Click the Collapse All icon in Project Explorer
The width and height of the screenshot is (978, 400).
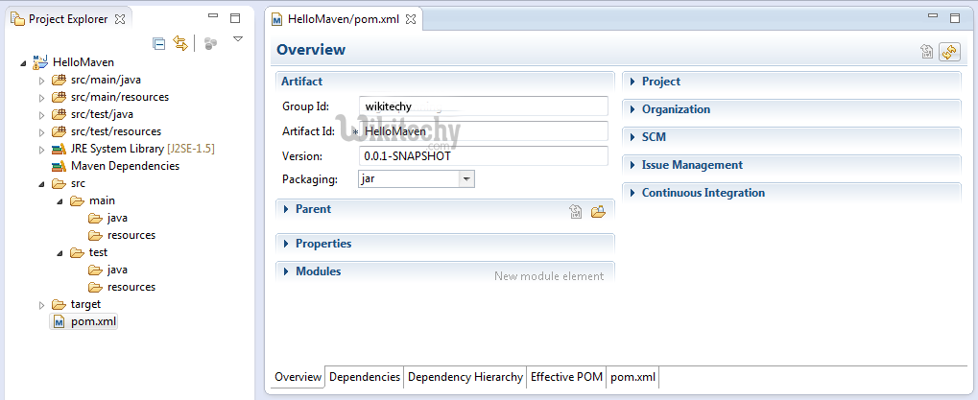point(159,43)
